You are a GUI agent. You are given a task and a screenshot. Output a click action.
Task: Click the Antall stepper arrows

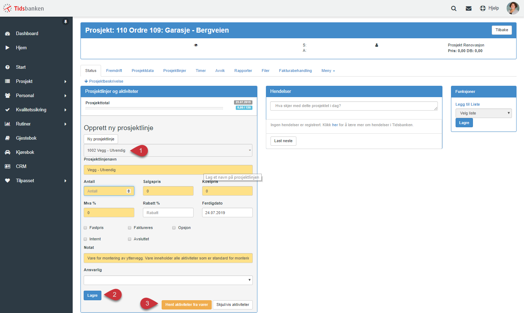pyautogui.click(x=129, y=191)
